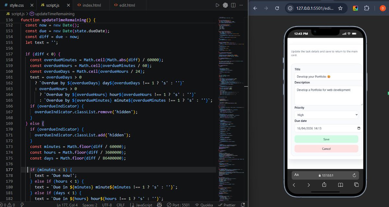Click the Description textarea

[328, 96]
